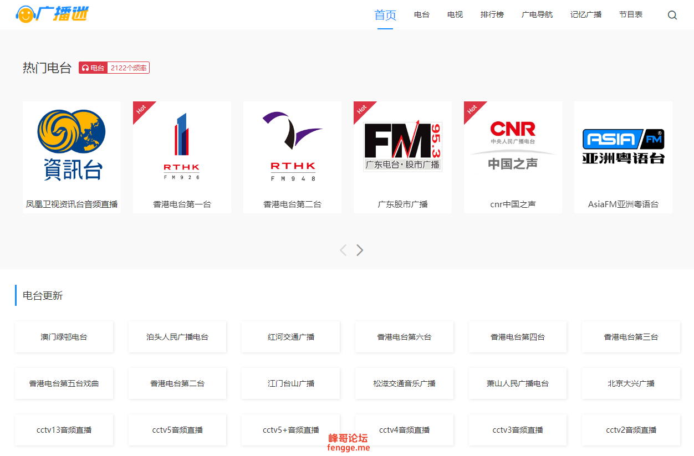Open cctv5+音频直播 button
694x456 pixels.
[x=290, y=430]
